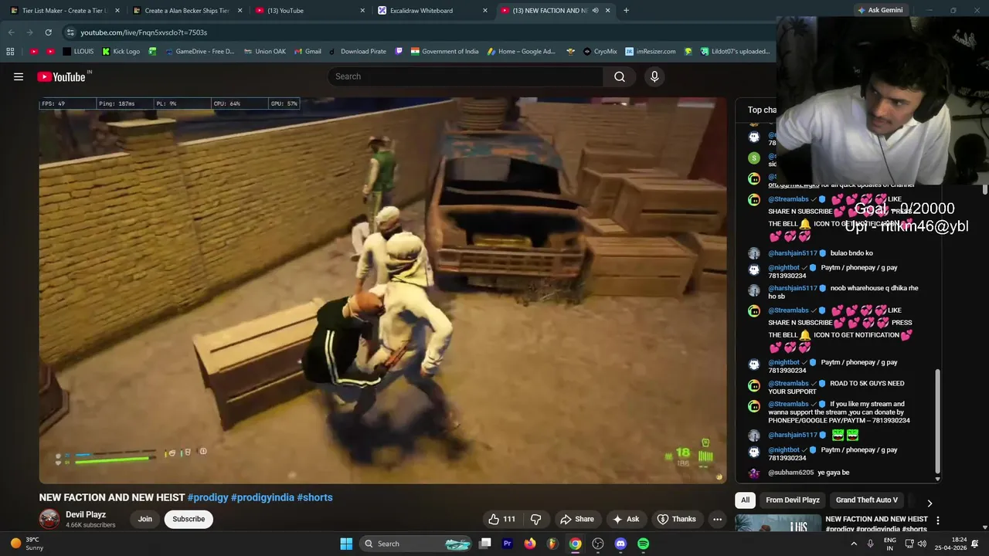
Task: Close the Excalidraw Whiteboard tab
Action: [x=485, y=11]
